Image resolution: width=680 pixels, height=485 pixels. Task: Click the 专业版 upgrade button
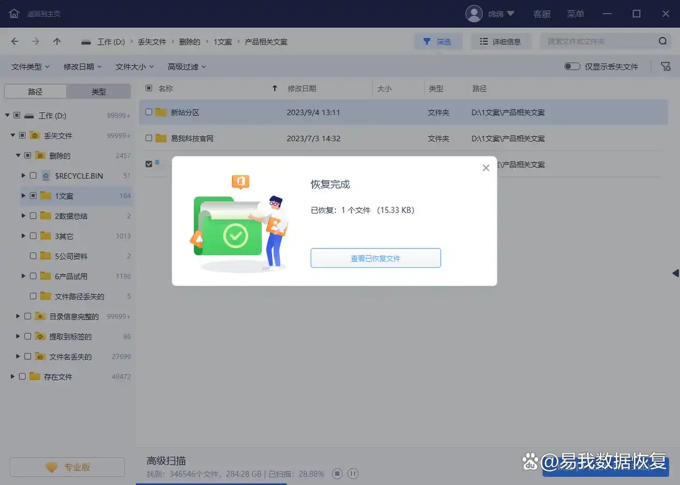point(67,466)
